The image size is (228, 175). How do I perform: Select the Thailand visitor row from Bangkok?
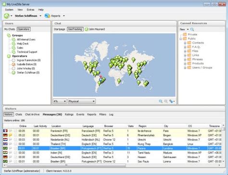112,144
